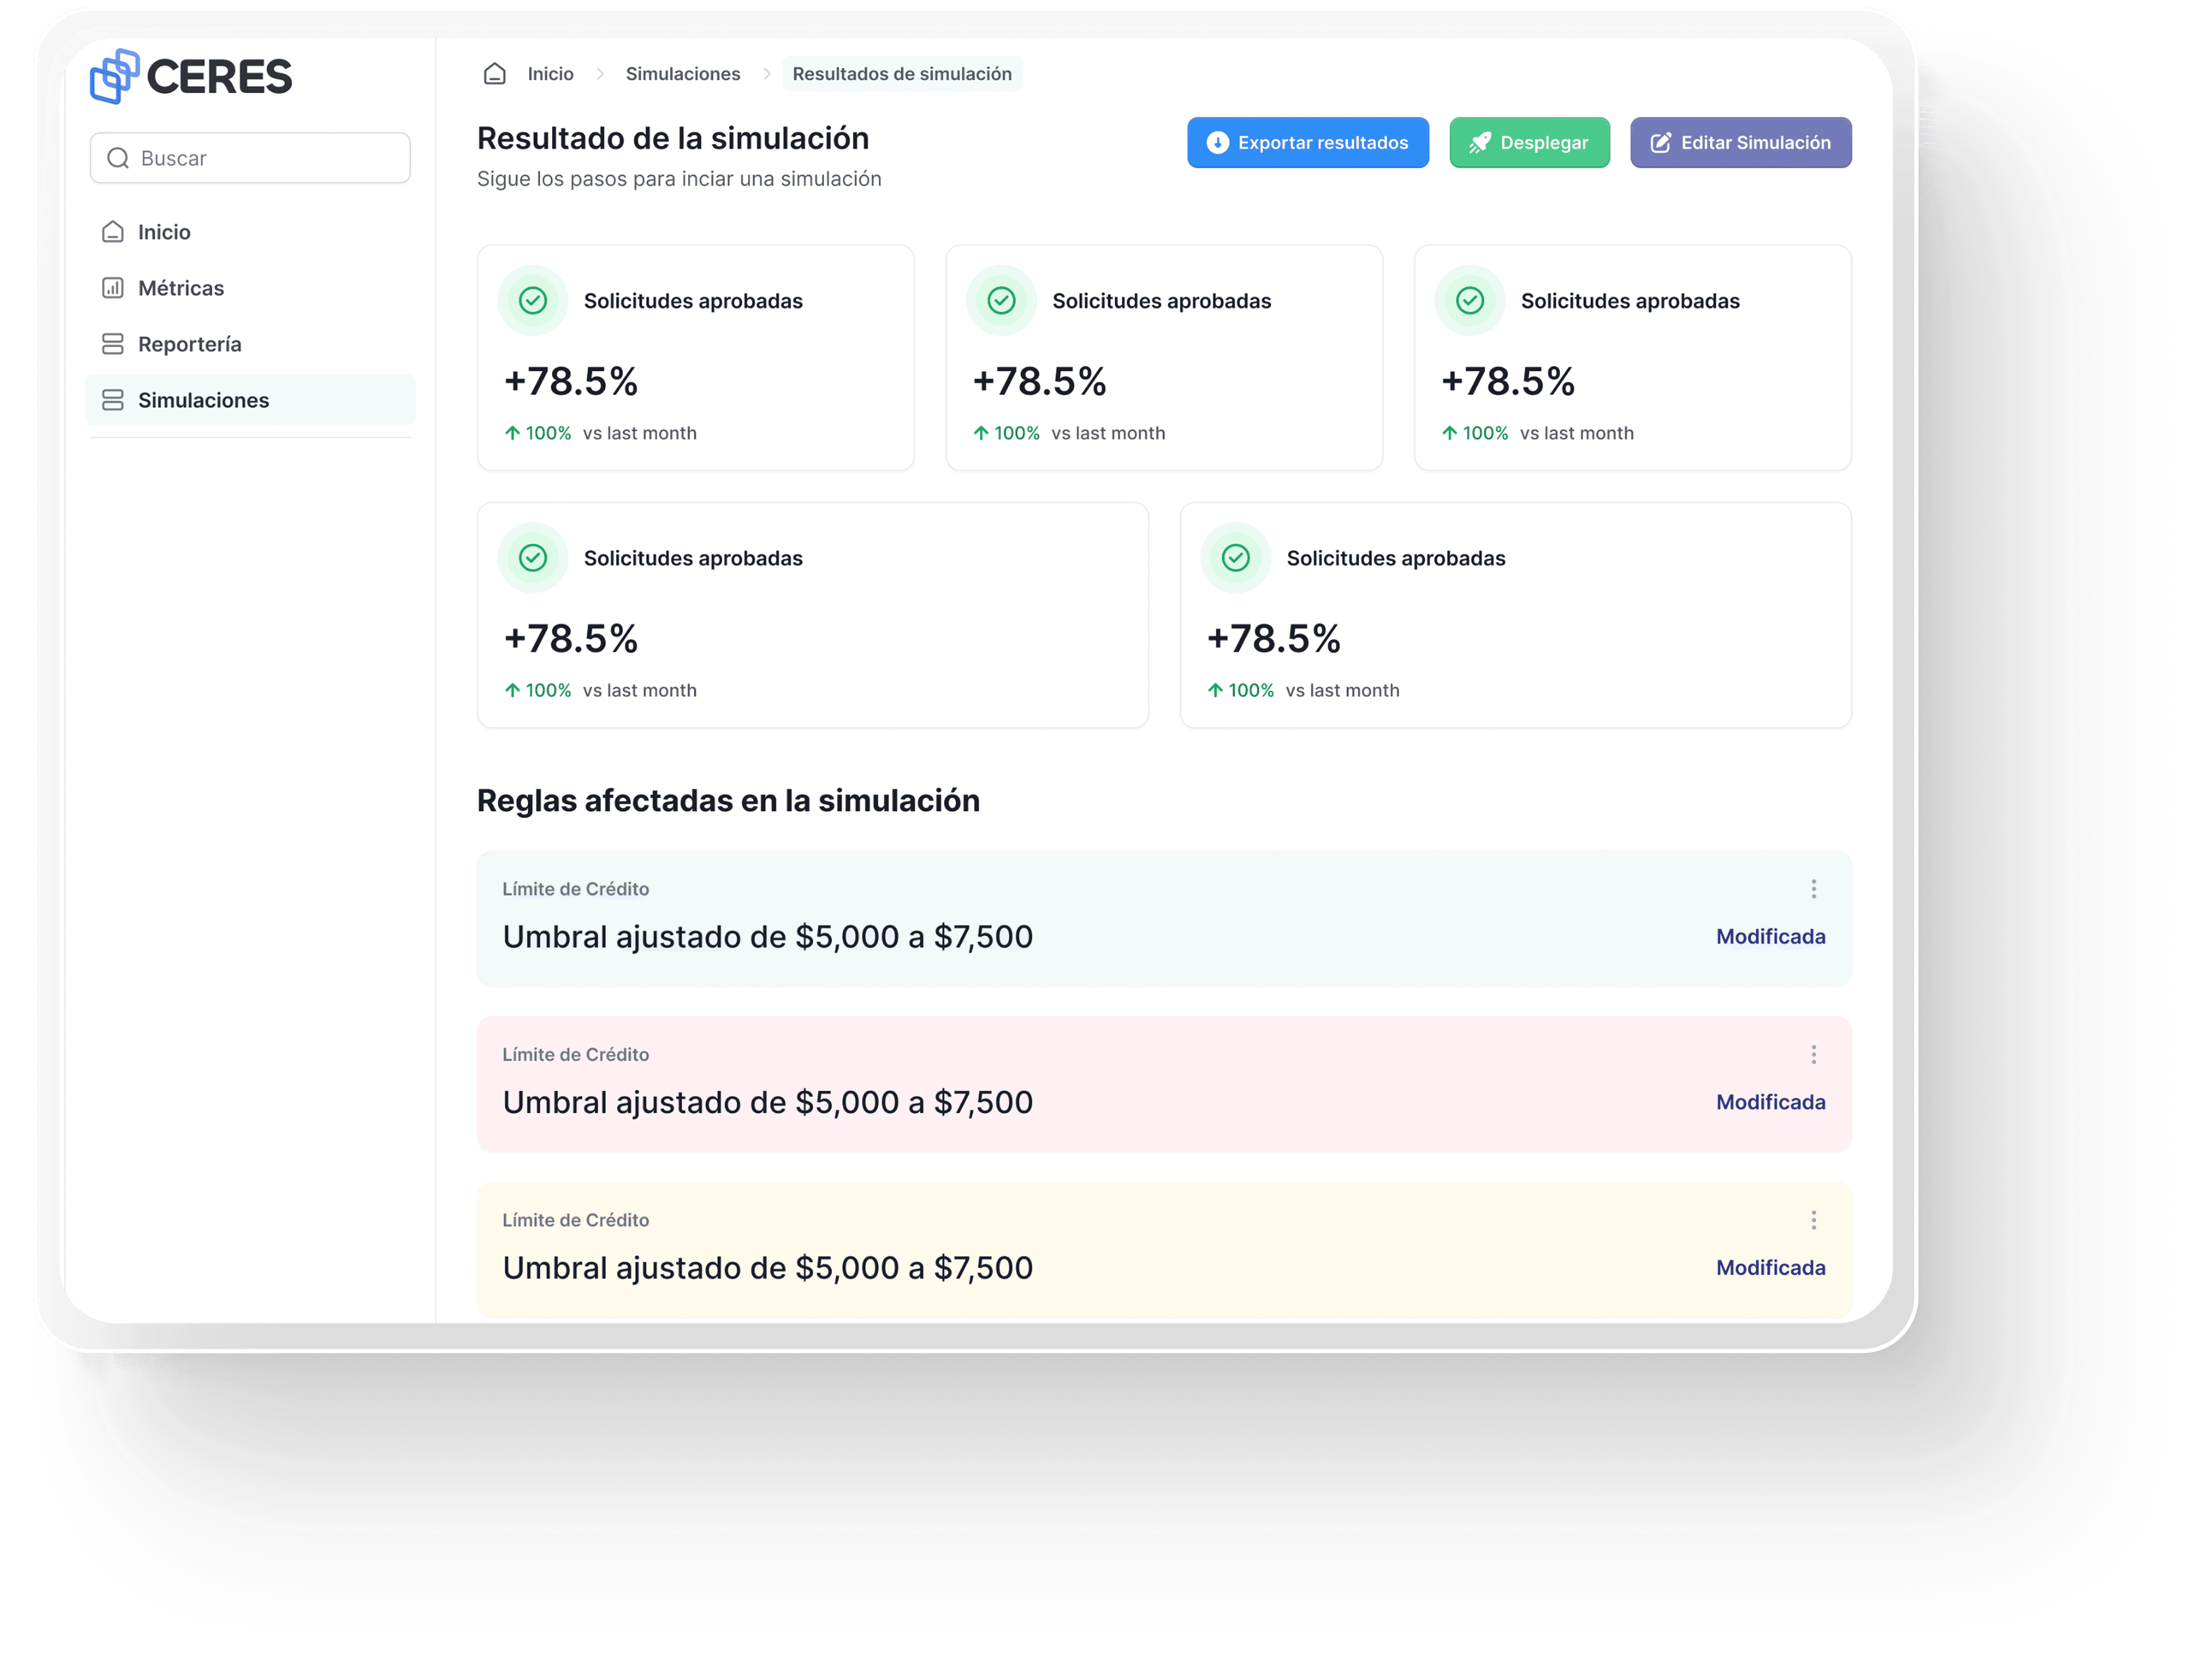
Task: Open options menu of first Límite de Crédito rule
Action: coord(1813,889)
